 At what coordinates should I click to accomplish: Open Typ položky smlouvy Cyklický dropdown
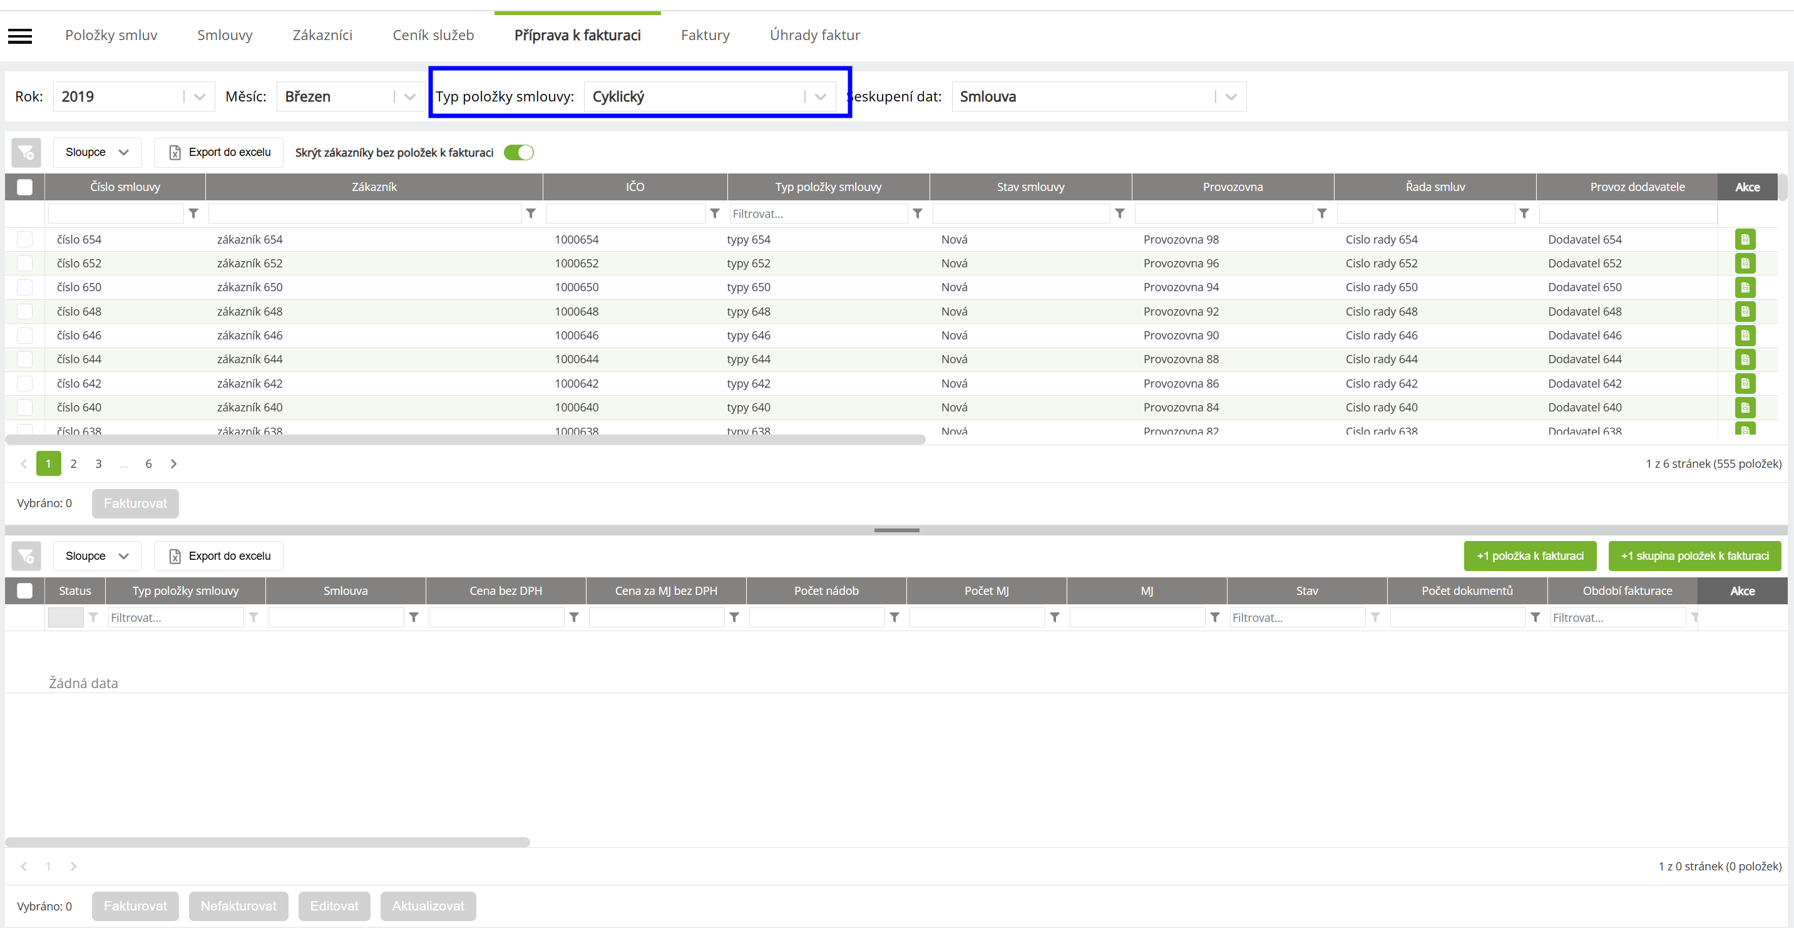pos(710,97)
